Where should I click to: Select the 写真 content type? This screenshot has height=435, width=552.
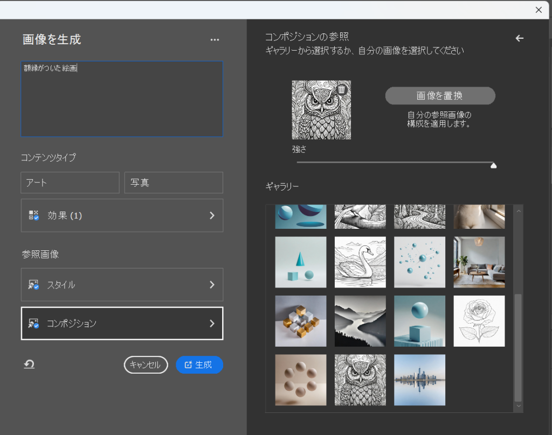pos(174,183)
